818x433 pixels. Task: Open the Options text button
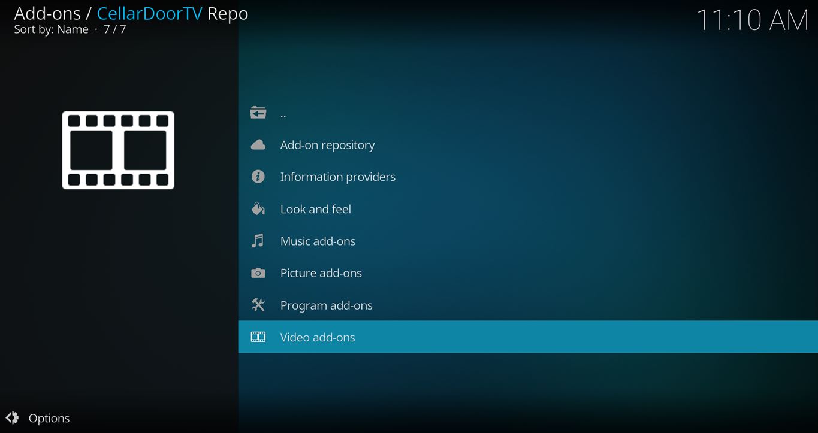click(49, 418)
